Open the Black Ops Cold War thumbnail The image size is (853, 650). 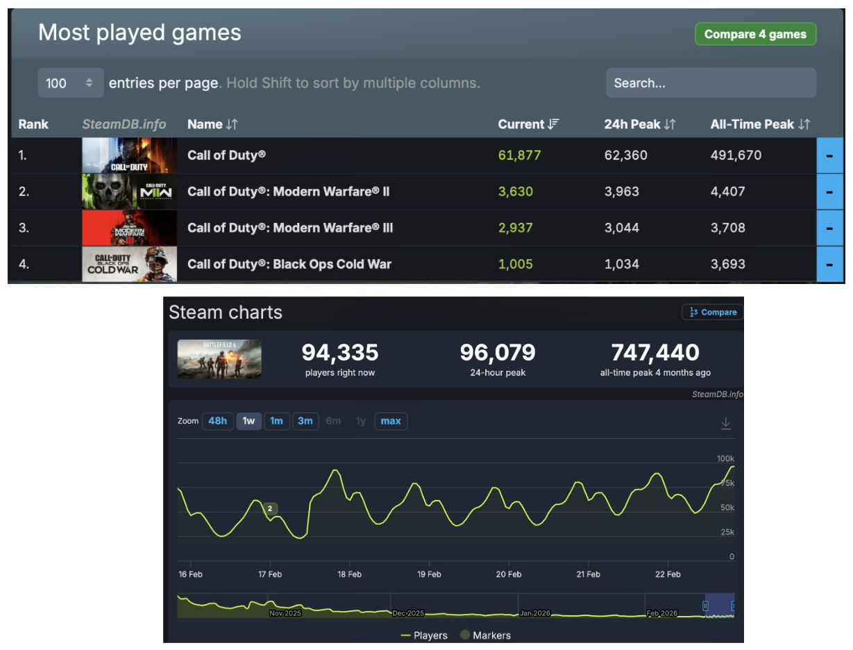[129, 264]
